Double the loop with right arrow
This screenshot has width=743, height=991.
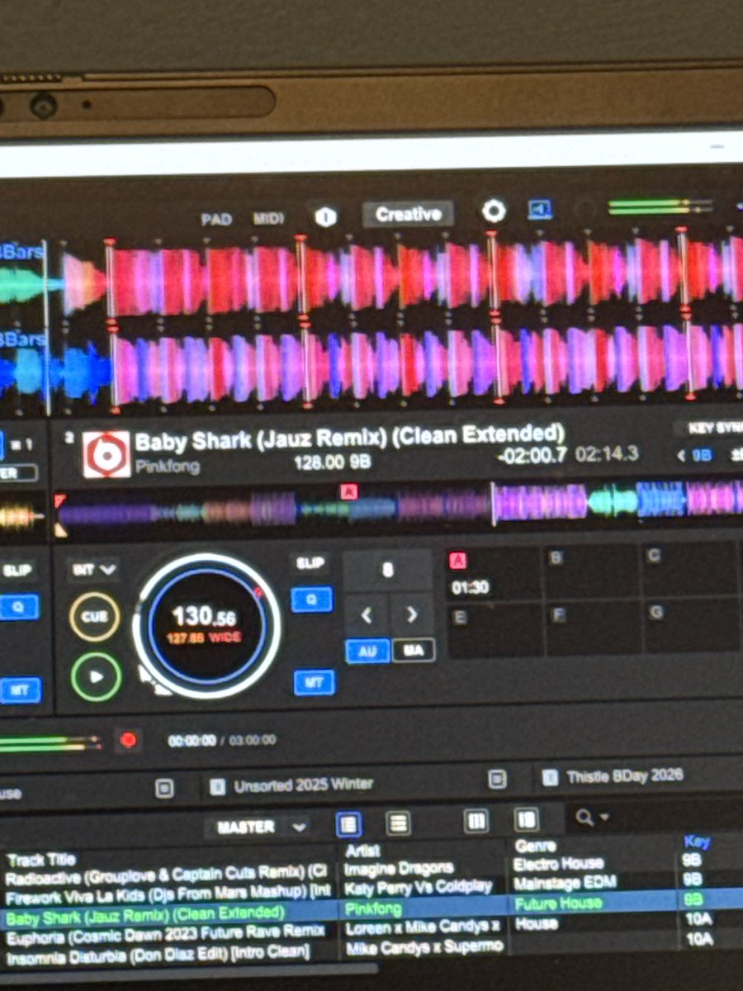pyautogui.click(x=411, y=614)
